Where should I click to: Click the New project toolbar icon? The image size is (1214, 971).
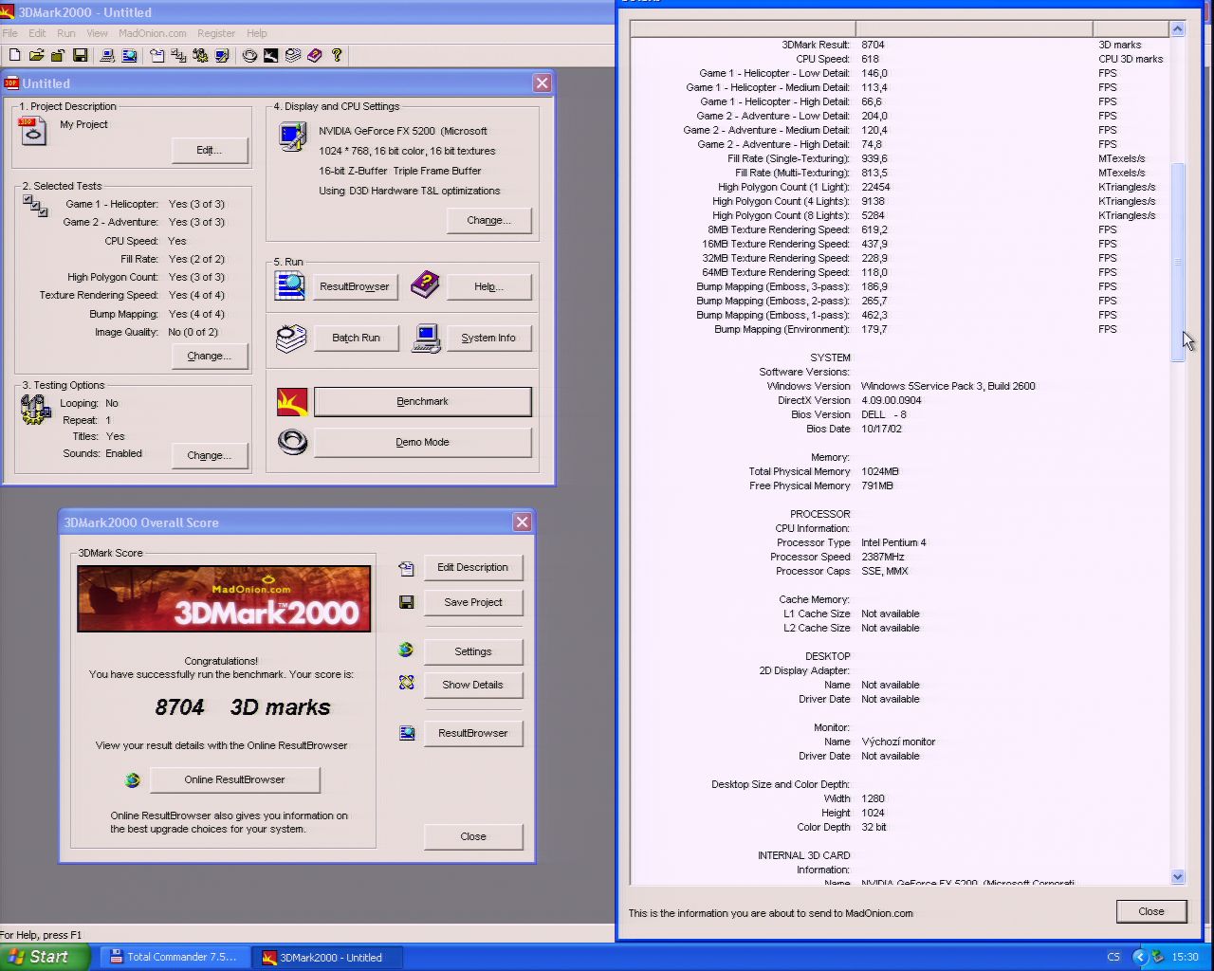coord(14,56)
